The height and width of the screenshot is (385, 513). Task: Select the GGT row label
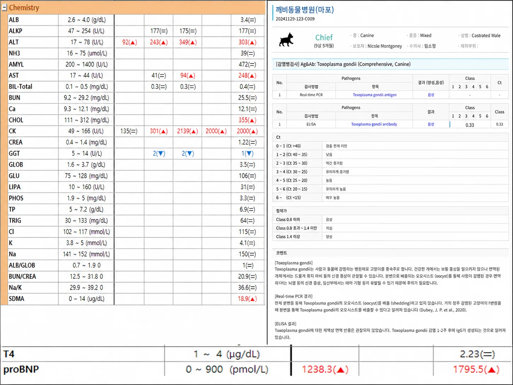[x=15, y=154]
